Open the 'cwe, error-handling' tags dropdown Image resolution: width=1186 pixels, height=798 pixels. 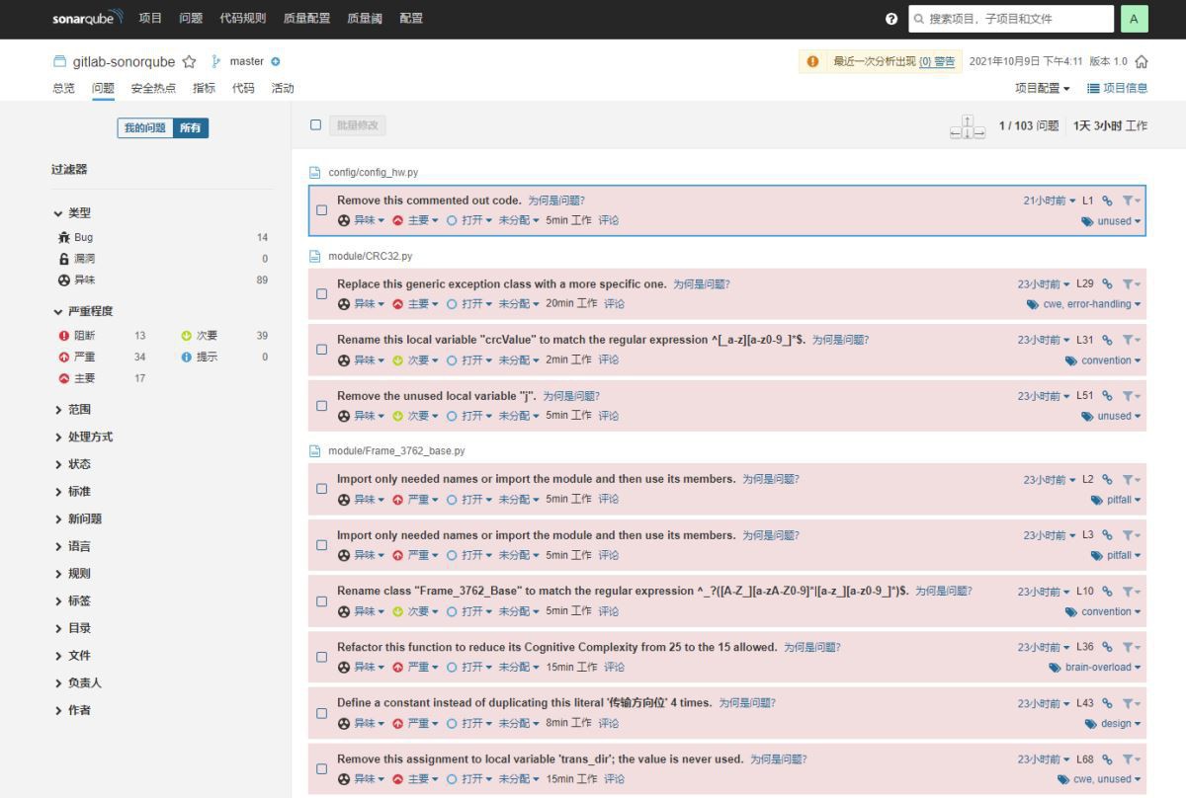coord(1084,304)
